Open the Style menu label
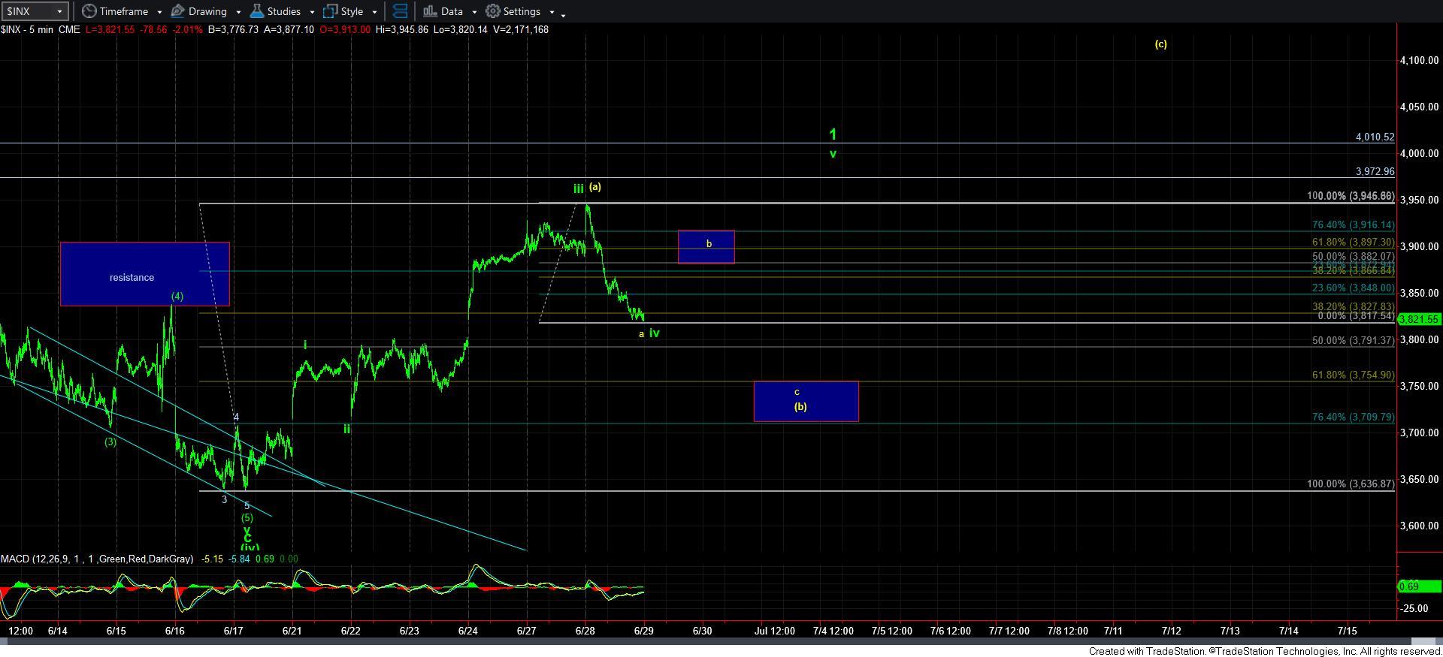 pyautogui.click(x=352, y=11)
